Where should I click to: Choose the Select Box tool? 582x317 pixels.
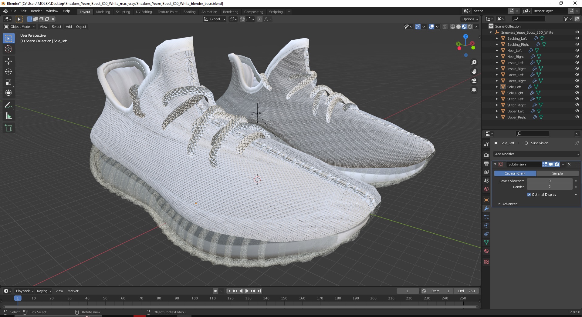click(x=8, y=38)
